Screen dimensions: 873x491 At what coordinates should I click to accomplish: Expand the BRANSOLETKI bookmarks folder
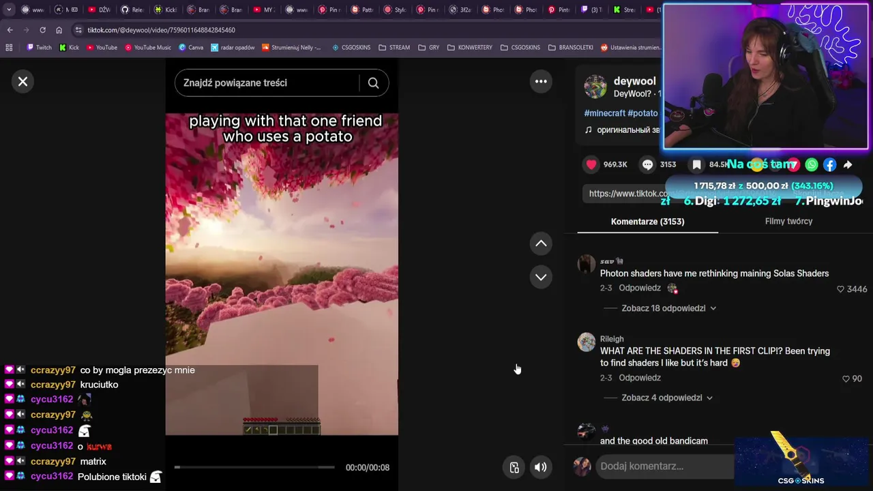[x=570, y=48]
